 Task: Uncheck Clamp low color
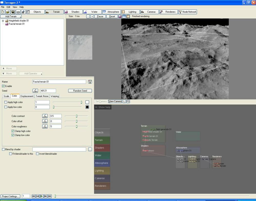(13, 135)
